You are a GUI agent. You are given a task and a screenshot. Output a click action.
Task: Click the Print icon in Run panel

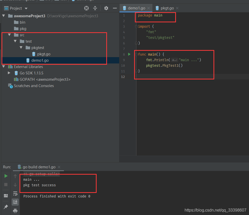point(15,211)
